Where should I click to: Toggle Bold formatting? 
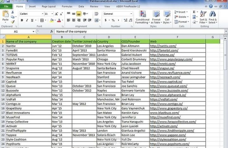click(x=22, y=20)
